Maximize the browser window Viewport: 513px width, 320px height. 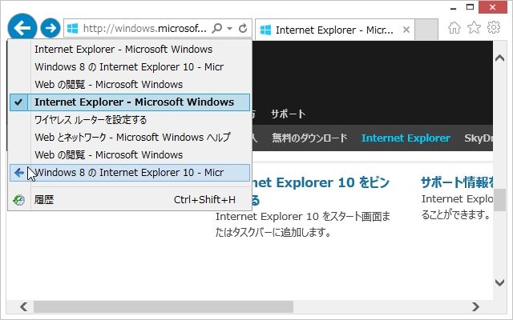pyautogui.click(x=470, y=7)
